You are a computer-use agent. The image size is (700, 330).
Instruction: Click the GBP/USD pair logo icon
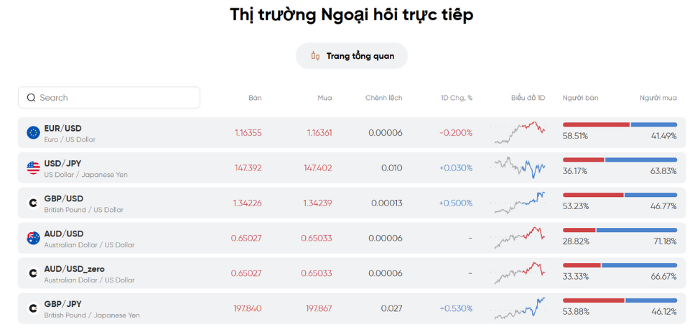click(33, 203)
